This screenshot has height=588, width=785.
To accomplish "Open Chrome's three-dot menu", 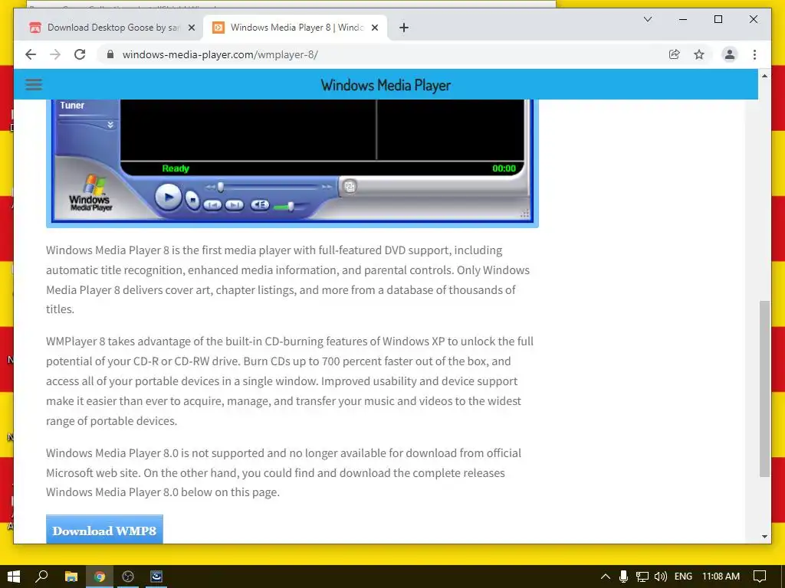I will coord(754,54).
